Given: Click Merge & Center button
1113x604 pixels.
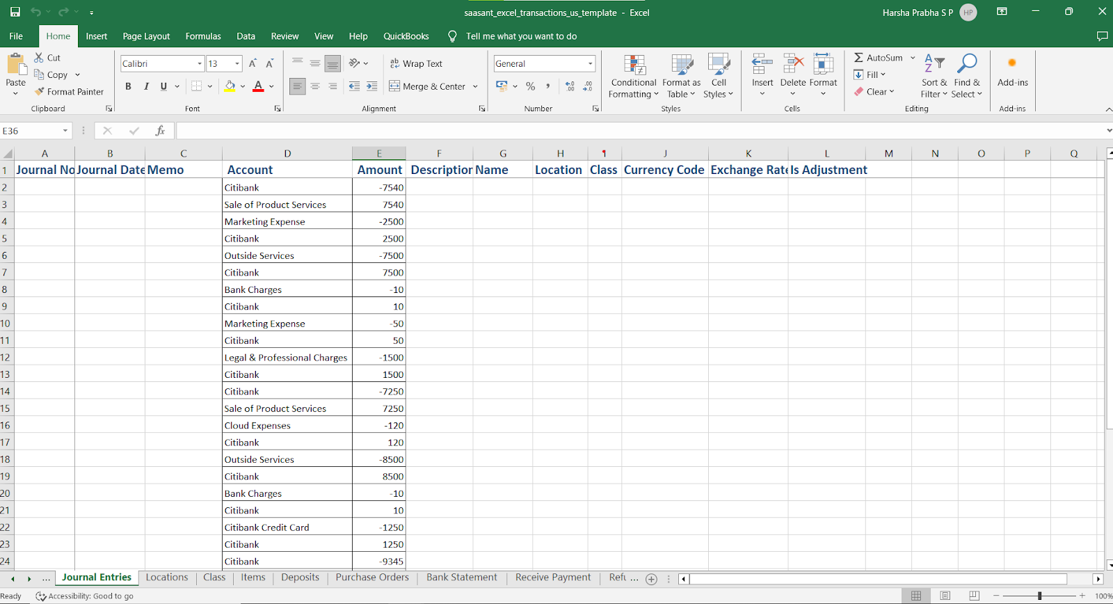Looking at the screenshot, I should pos(427,86).
